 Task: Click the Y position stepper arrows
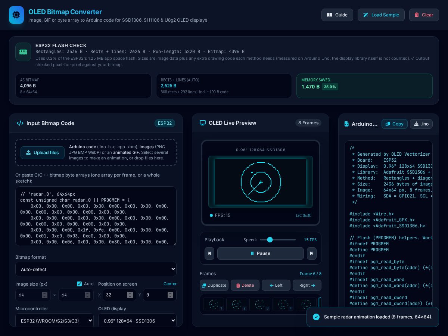[170, 295]
